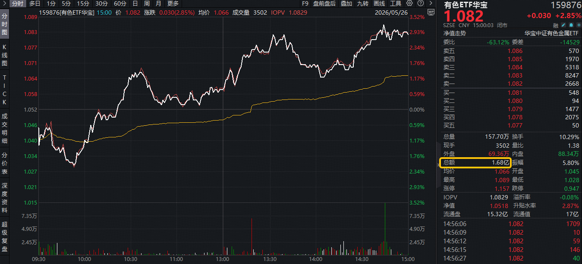582x264 pixels.
Task: Click the 10:30 time axis marker
Action: [x=130, y=259]
